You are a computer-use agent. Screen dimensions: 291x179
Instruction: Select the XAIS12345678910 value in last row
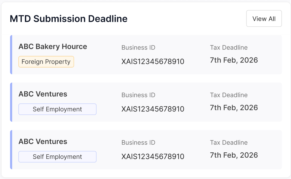pos(153,156)
